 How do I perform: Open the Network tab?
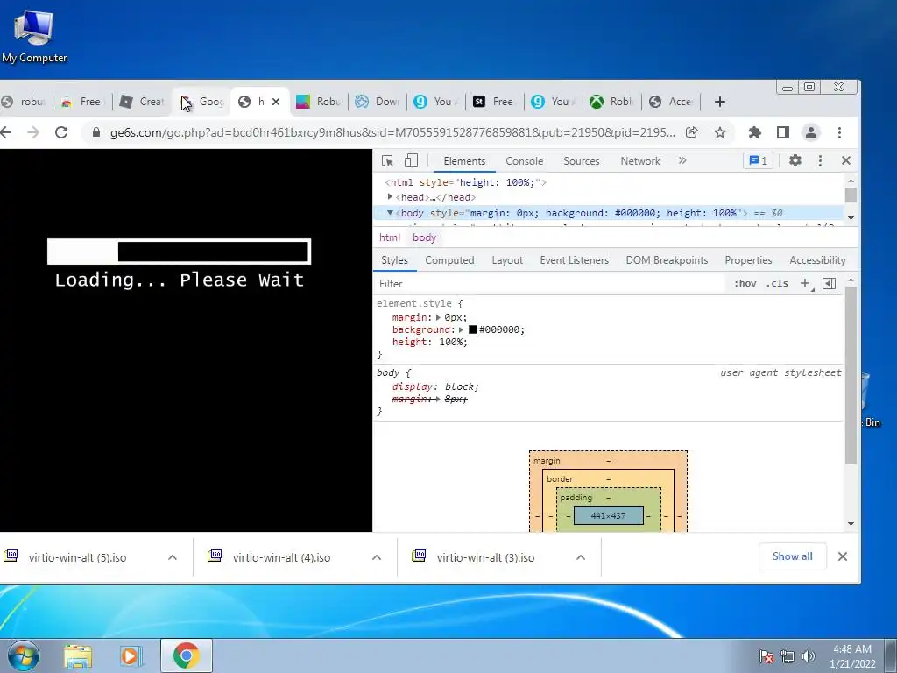tap(640, 161)
